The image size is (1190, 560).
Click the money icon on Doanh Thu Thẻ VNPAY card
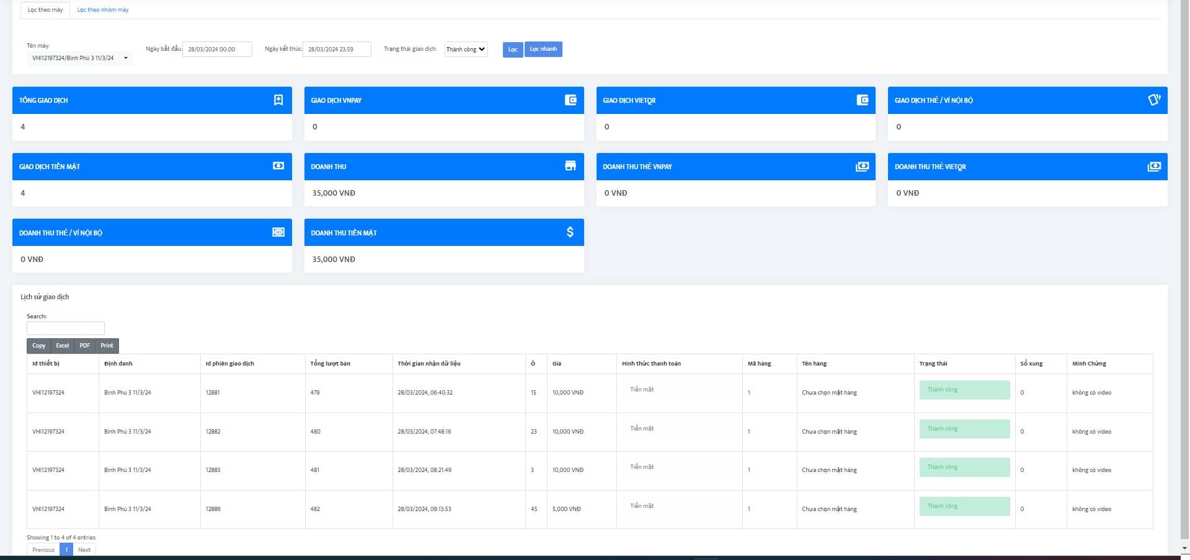(862, 166)
